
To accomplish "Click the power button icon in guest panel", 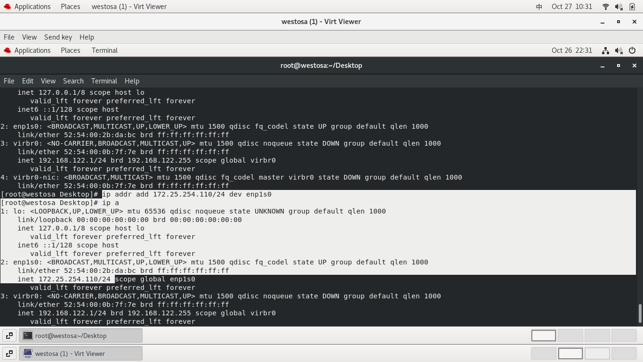I will (631, 50).
